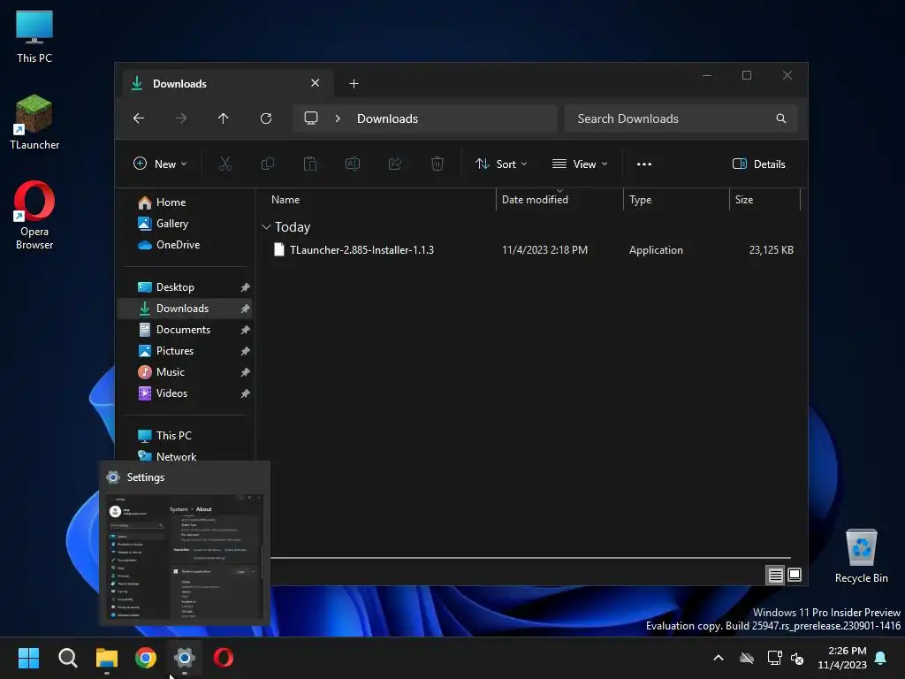Screen dimensions: 905x679
Task: Switch to large thumbnails view icon
Action: coord(795,575)
